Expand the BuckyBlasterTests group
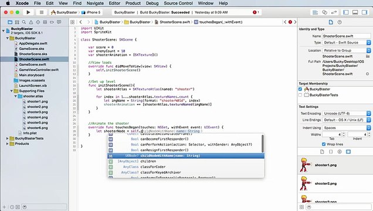The height and width of the screenshot is (211, 373). point(8,138)
